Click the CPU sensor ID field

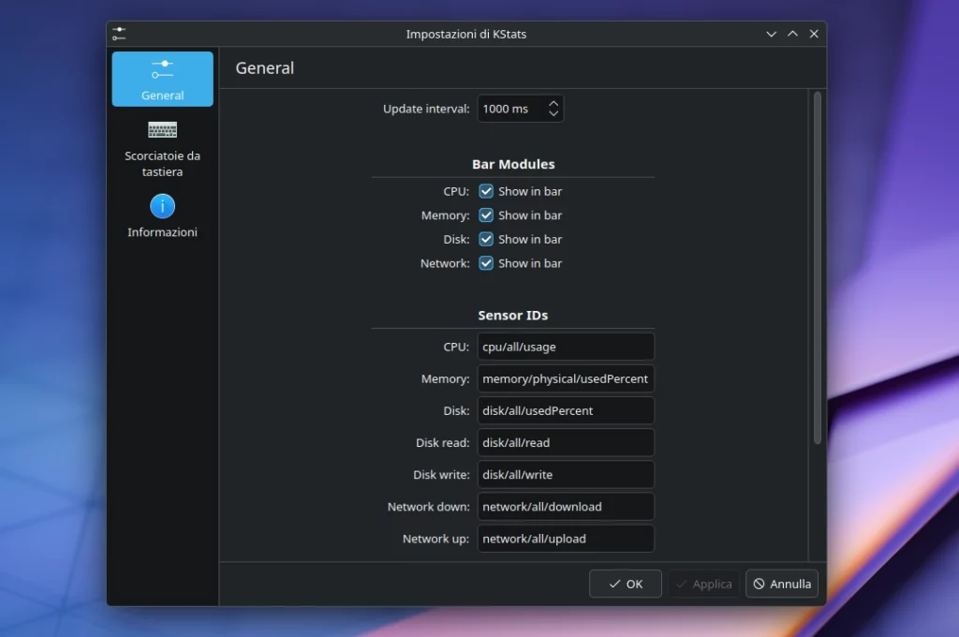(566, 347)
